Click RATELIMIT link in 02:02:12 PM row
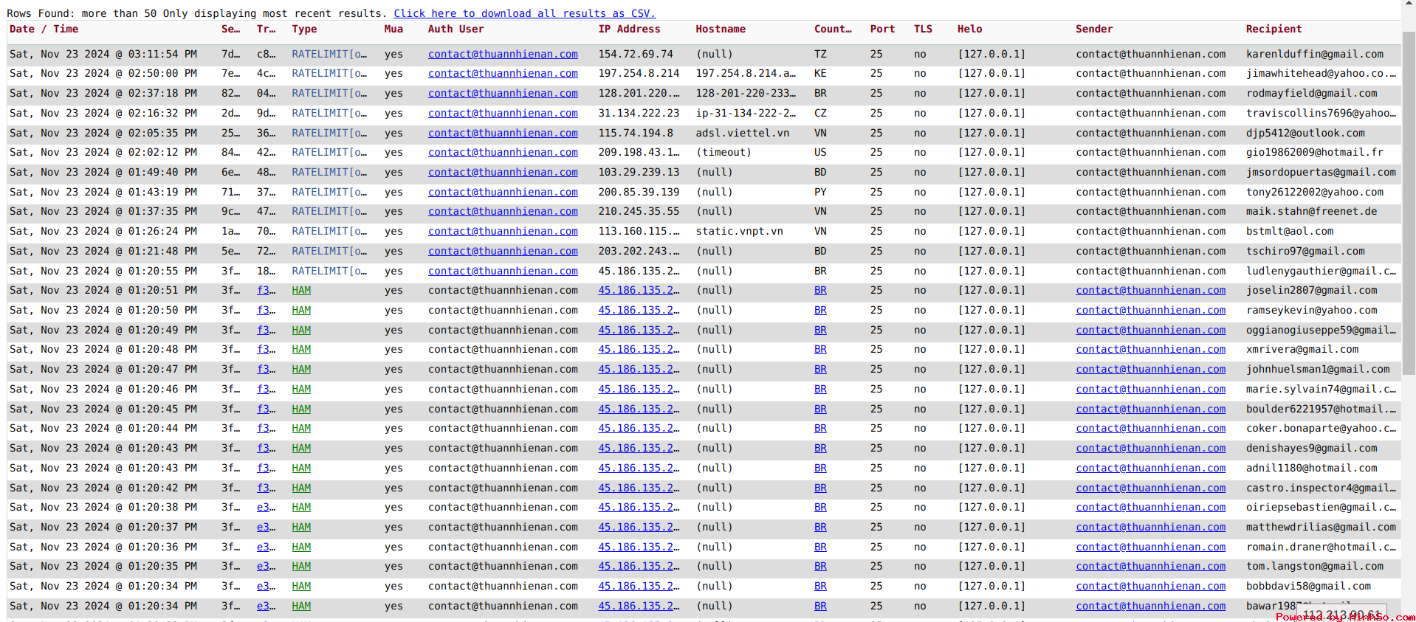 click(329, 153)
